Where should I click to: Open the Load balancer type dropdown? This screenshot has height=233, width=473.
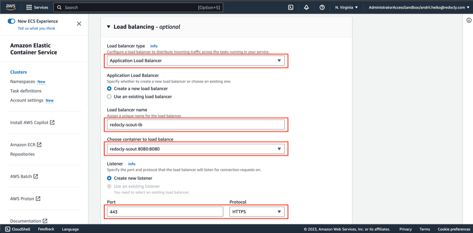coord(196,60)
